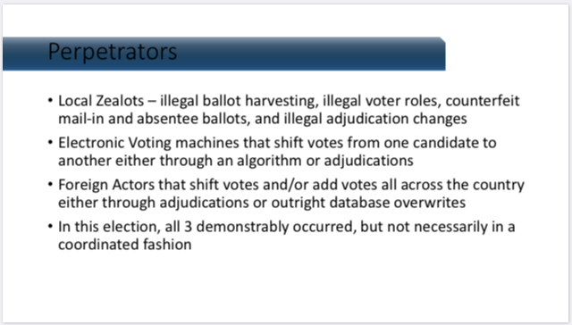572x325 pixels.
Task: Click the bullet point before "Local Zealots"
Action: [50, 100]
